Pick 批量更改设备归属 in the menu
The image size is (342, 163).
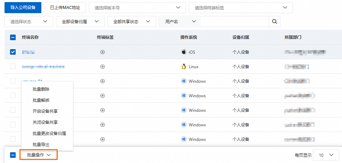pos(49,134)
